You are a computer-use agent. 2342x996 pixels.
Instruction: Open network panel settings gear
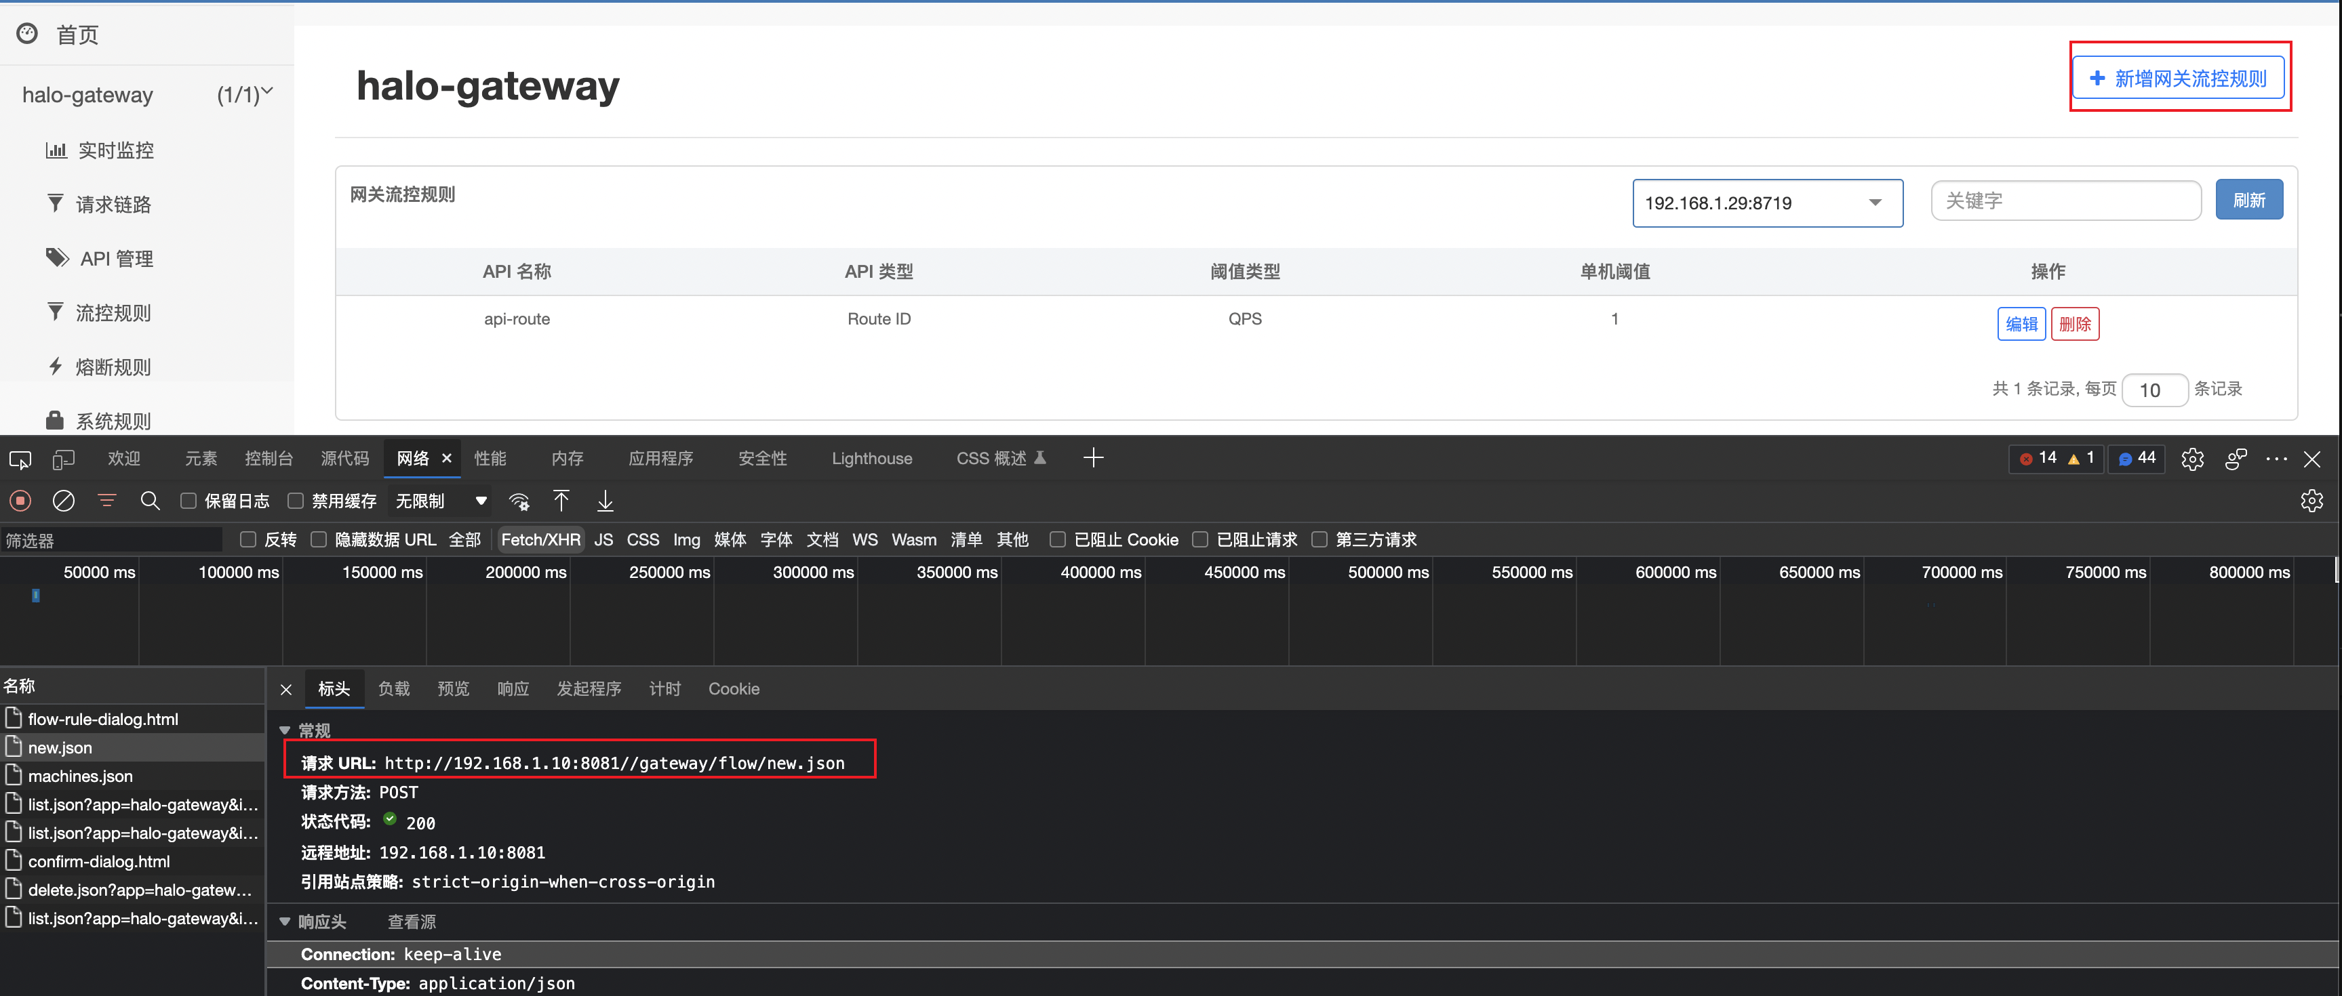coord(2311,501)
